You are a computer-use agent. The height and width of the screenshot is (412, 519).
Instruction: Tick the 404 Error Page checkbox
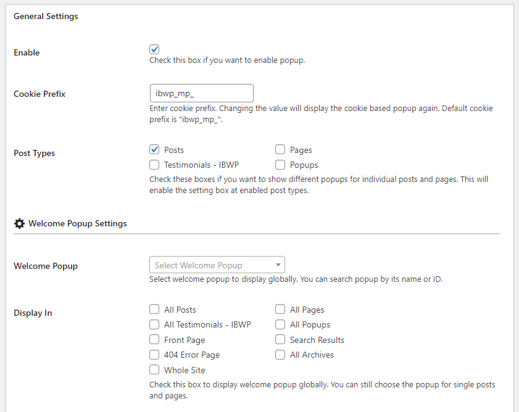point(154,355)
